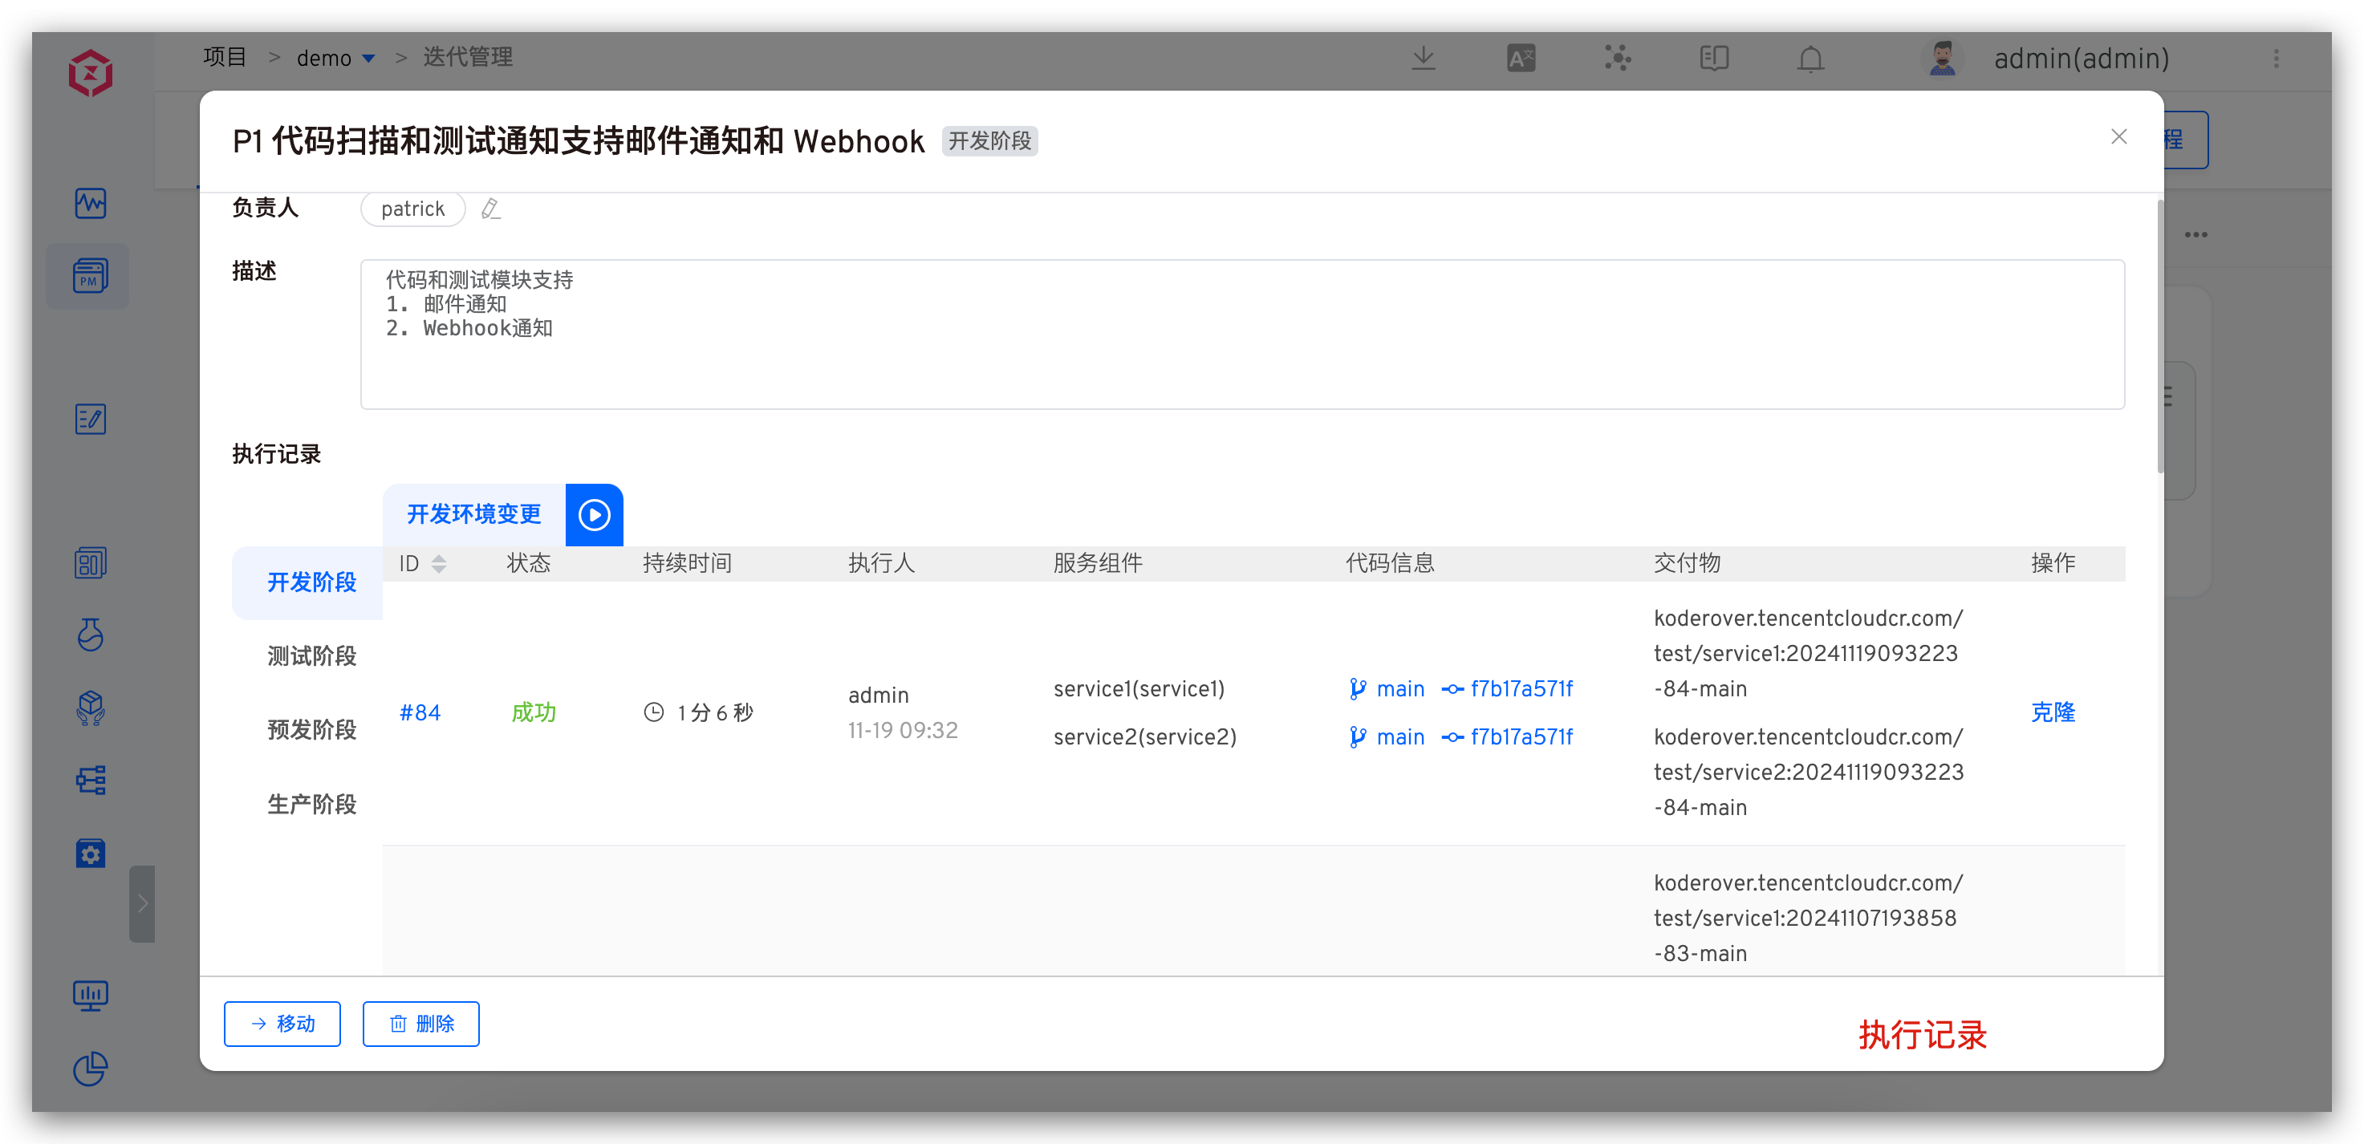Screen dimensions: 2364x1144
Task: Open the PM project management sidebar icon
Action: click(89, 276)
